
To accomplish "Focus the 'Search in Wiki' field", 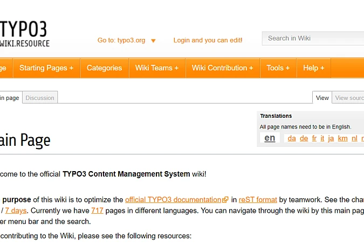I will tap(313, 38).
